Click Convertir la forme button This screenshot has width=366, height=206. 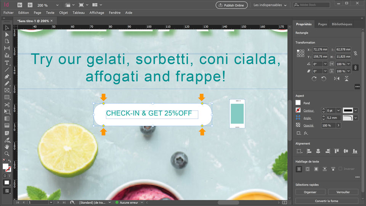[327, 201]
